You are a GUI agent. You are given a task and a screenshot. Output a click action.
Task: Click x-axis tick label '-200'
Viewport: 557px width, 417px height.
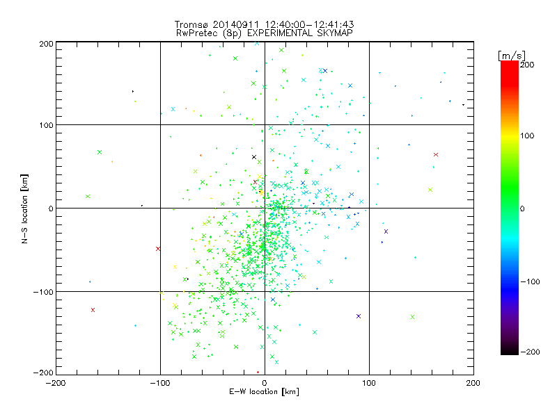[x=56, y=383]
